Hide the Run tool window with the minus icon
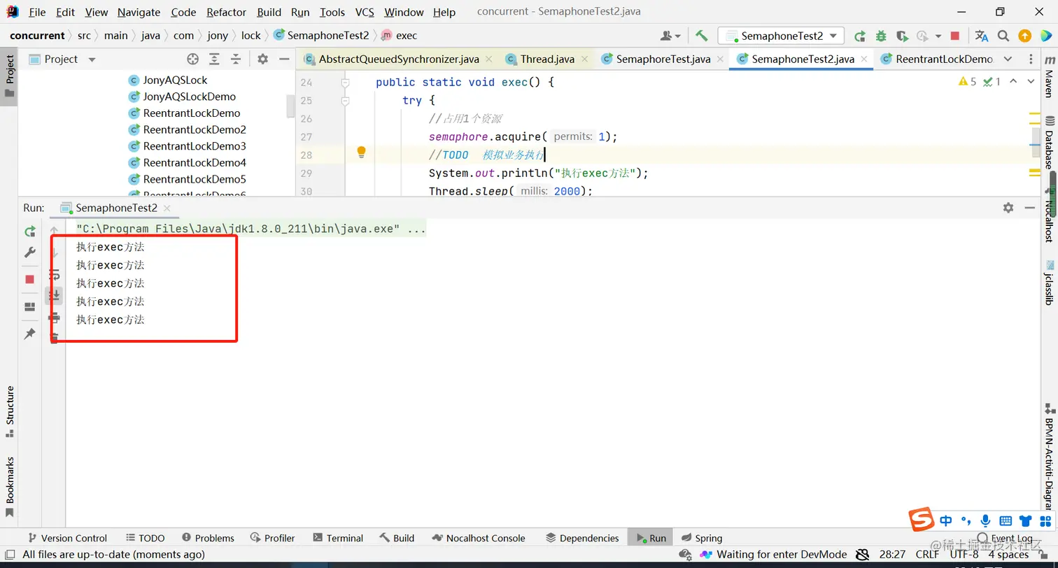 [x=1029, y=208]
